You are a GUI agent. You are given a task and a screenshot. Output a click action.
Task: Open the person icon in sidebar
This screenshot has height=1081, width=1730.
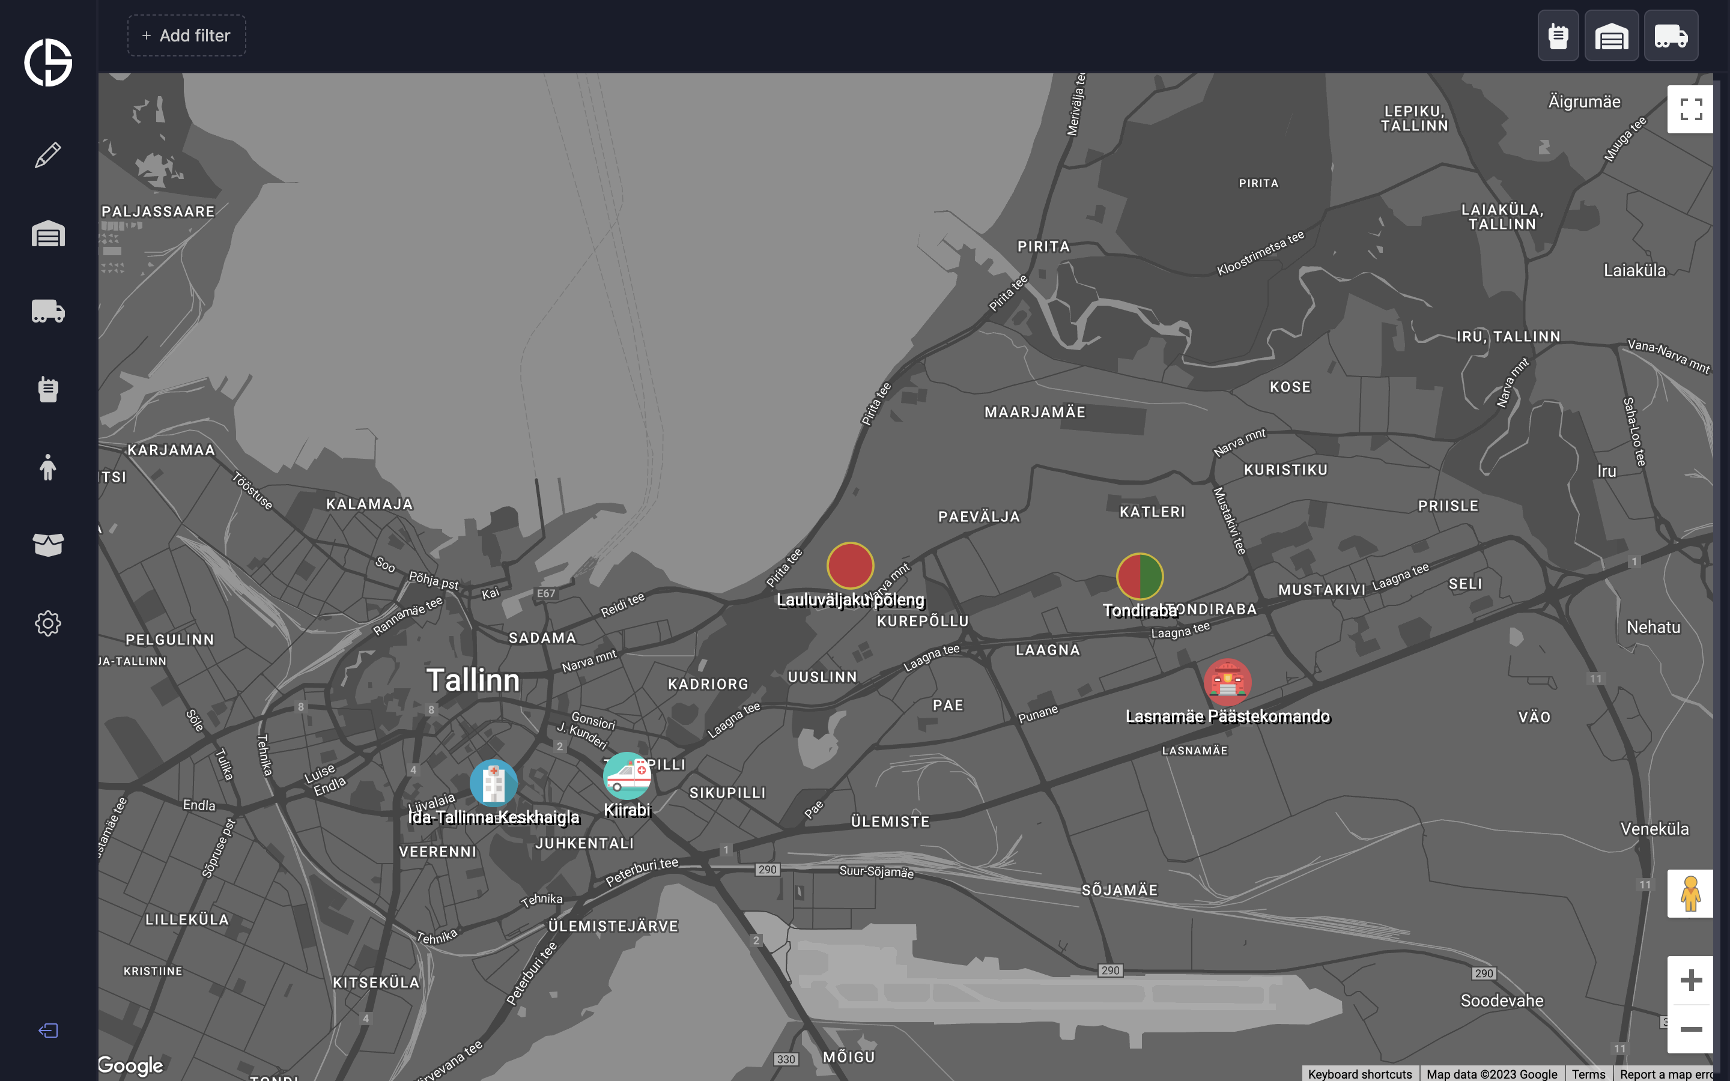(x=48, y=468)
